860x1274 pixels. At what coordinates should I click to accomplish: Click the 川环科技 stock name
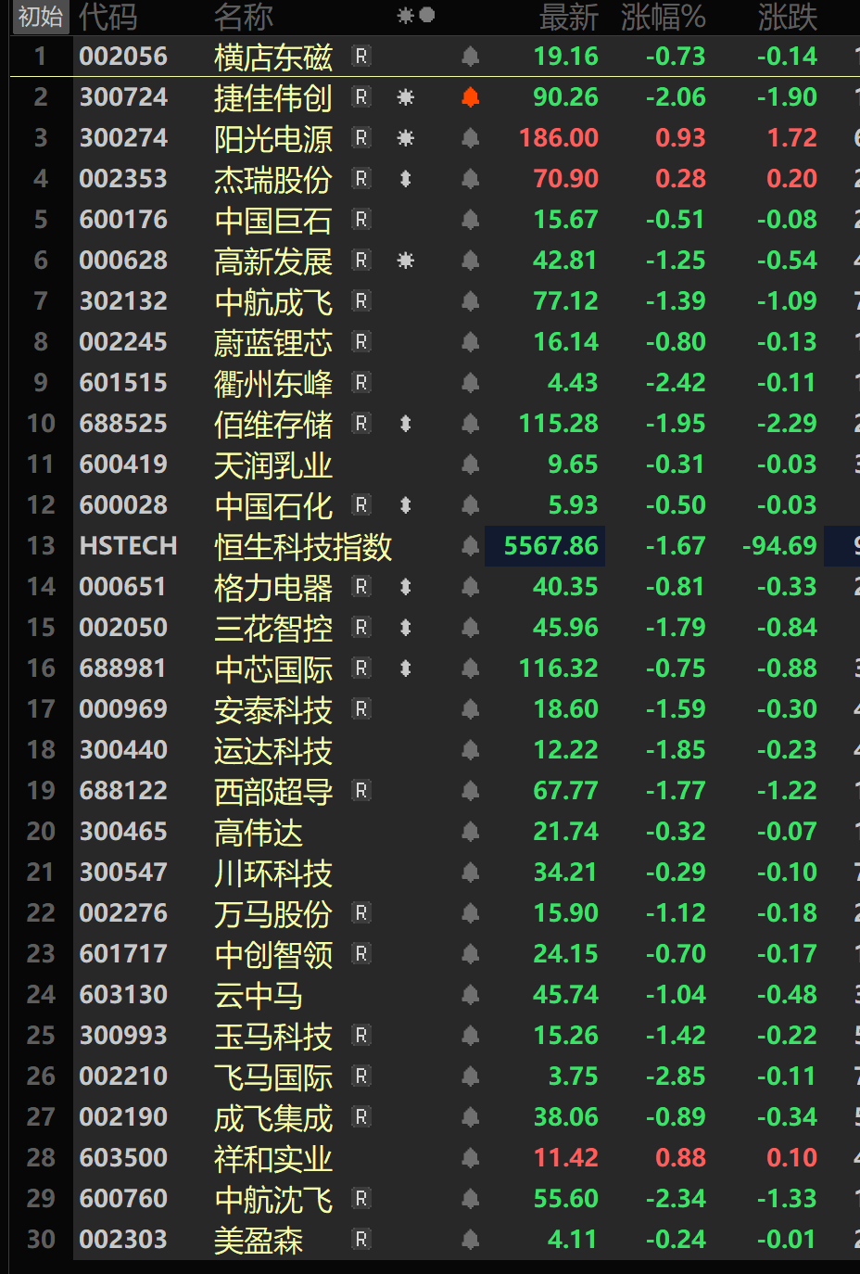(273, 873)
